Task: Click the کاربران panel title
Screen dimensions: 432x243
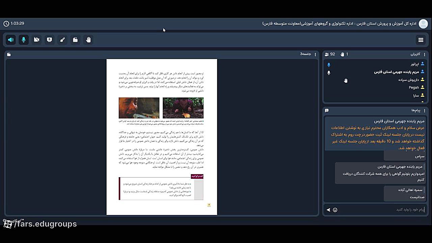Action: (415, 54)
